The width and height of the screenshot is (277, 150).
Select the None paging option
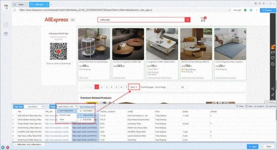(66, 120)
